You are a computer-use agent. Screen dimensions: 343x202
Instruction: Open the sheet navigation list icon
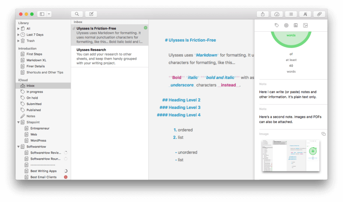(x=291, y=14)
